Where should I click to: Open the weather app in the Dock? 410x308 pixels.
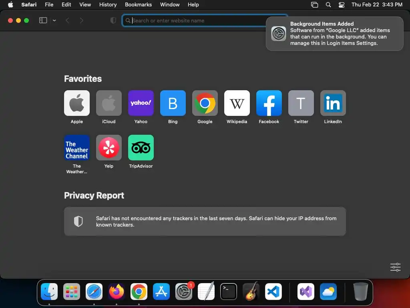point(328,291)
